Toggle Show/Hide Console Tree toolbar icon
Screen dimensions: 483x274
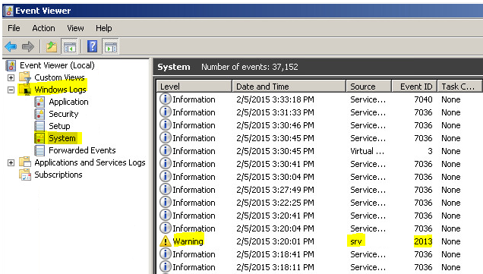pyautogui.click(x=70, y=47)
